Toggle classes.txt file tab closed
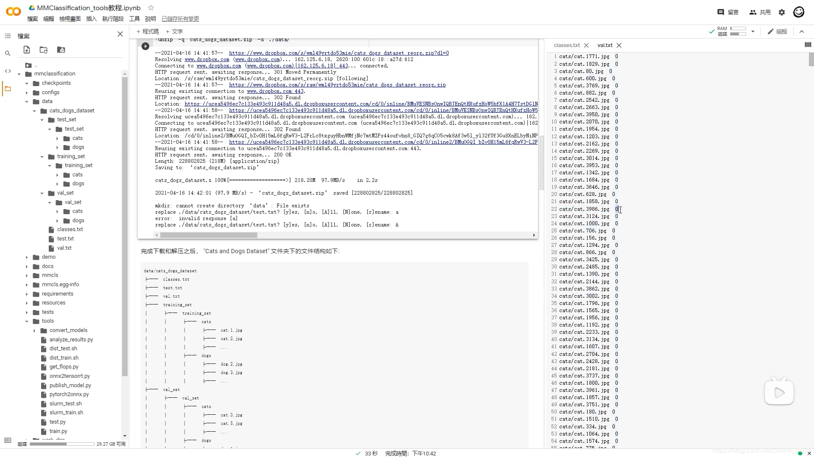 [x=586, y=45]
